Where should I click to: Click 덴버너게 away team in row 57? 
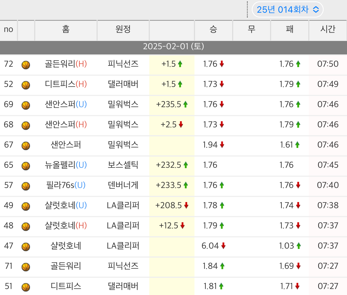[123, 185]
